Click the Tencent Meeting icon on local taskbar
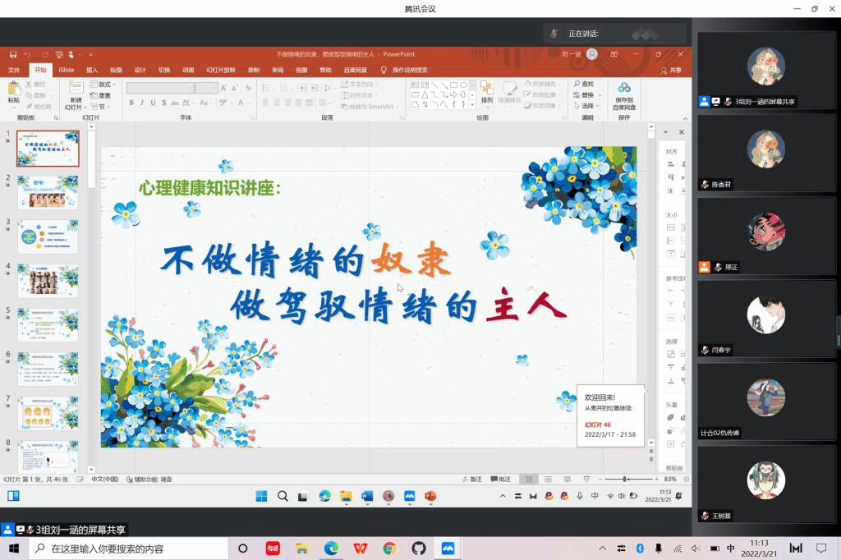 [x=448, y=549]
